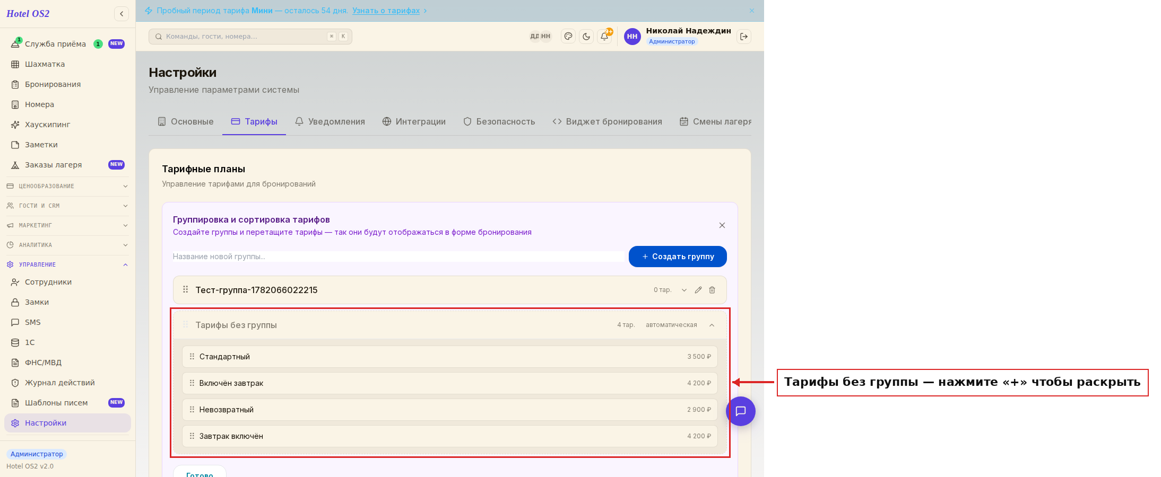This screenshot has height=477, width=1161.
Task: Close the trial period banner
Action: [x=752, y=11]
